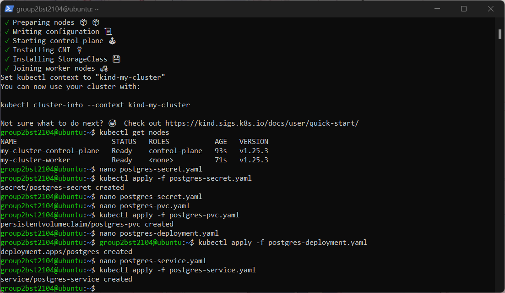Click the 'kubectl get nodes' command text
The width and height of the screenshot is (505, 293).
click(x=134, y=133)
